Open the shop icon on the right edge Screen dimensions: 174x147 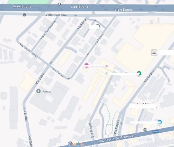154,53
